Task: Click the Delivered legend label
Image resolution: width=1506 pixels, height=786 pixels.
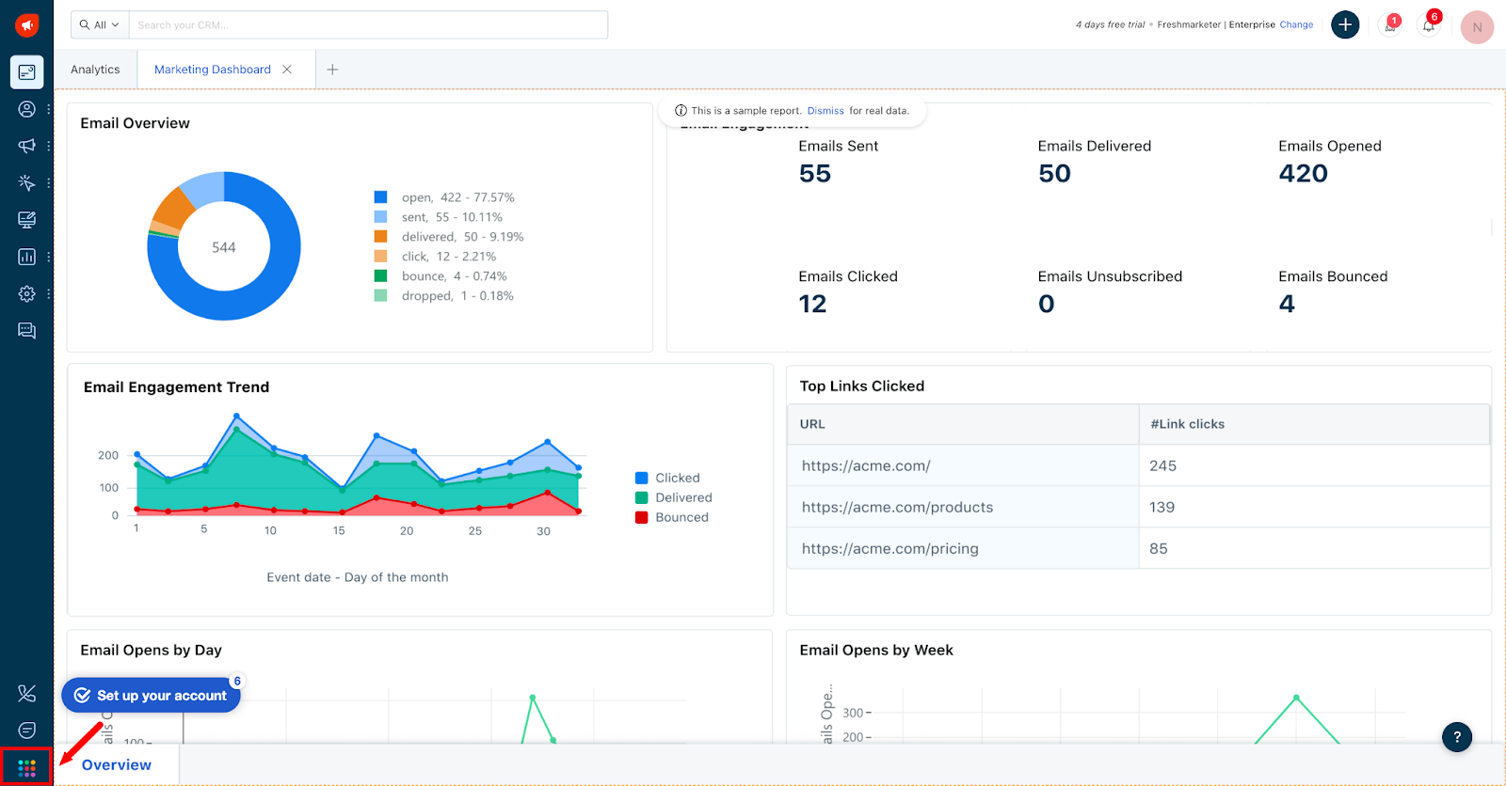Action: pyautogui.click(x=684, y=497)
